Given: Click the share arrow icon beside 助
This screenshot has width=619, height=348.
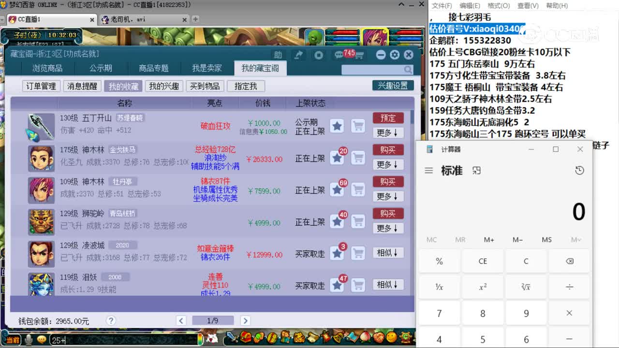Looking at the screenshot, I should tap(299, 54).
